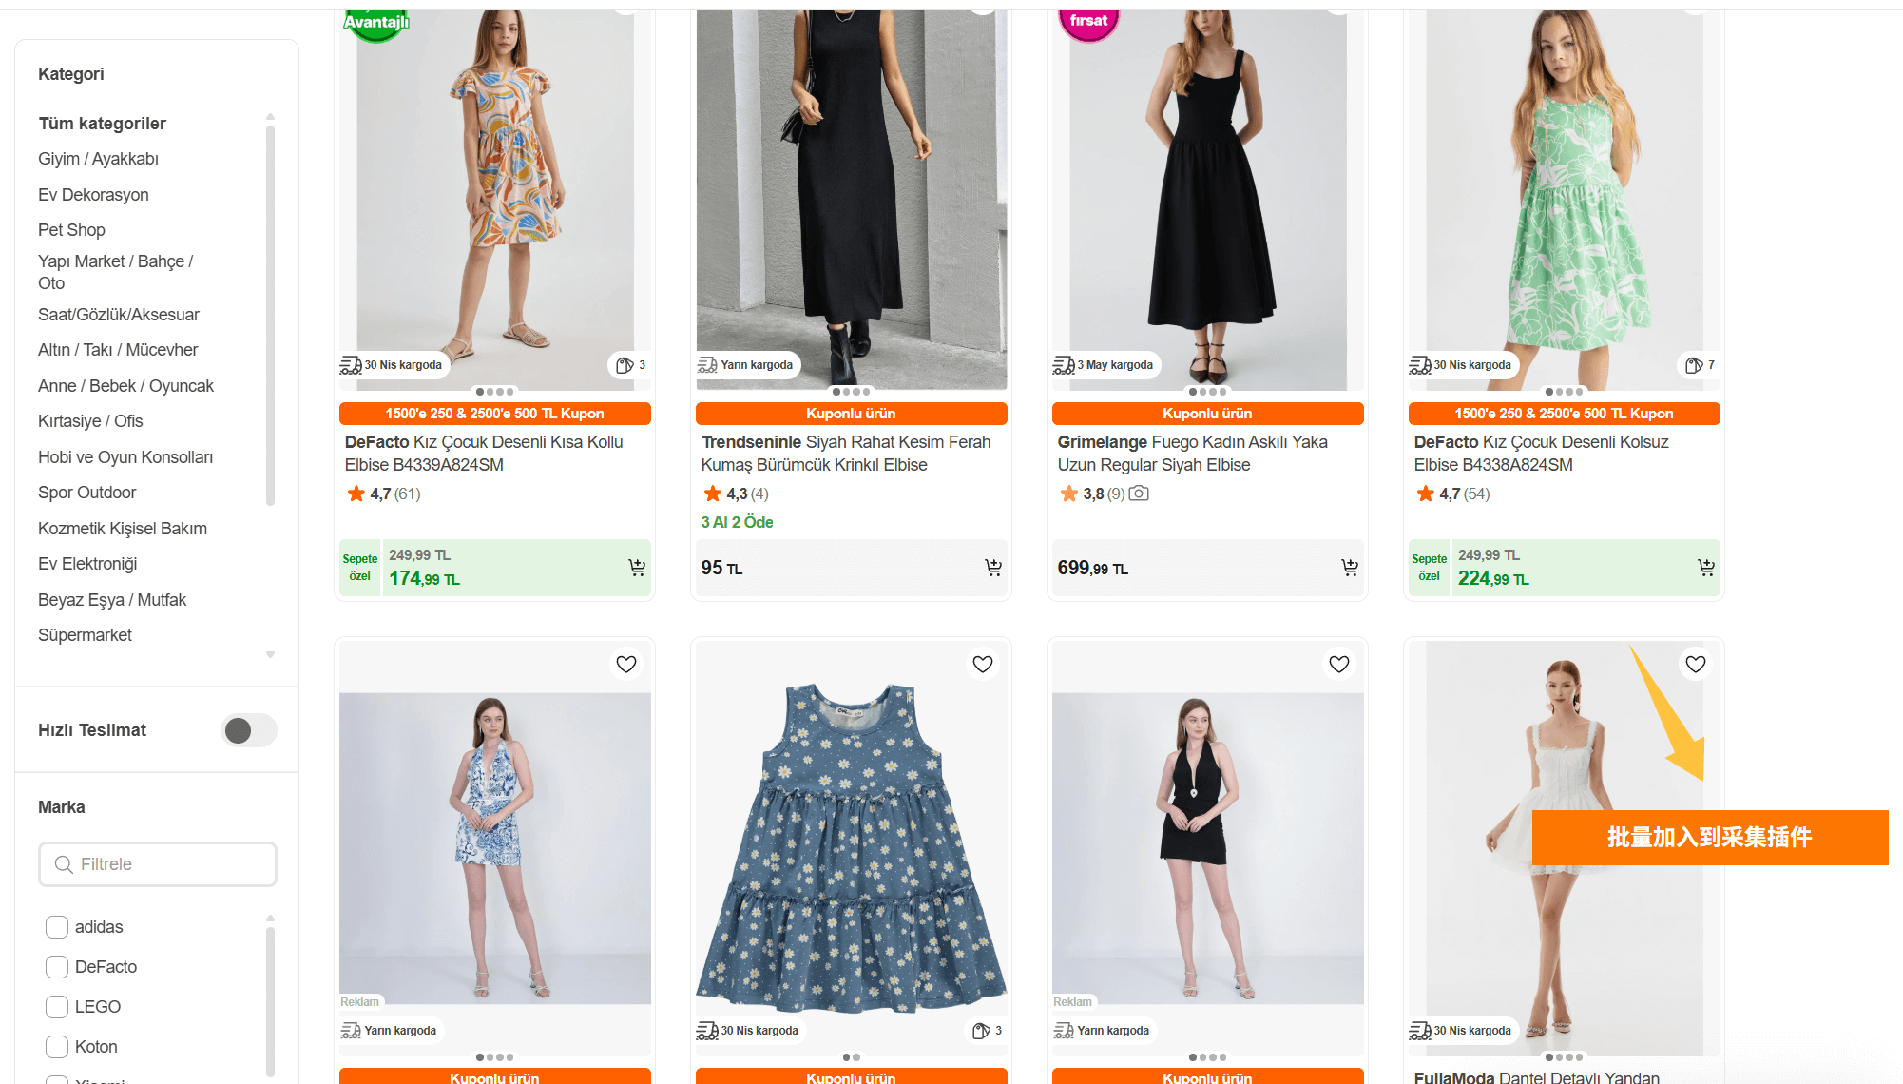Screen dimensions: 1903x1084
Task: Select Tüm kategoriler
Action: pyautogui.click(x=102, y=124)
